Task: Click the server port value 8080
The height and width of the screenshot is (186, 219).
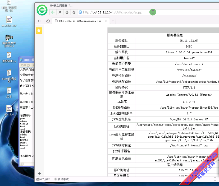Action: [x=189, y=46]
